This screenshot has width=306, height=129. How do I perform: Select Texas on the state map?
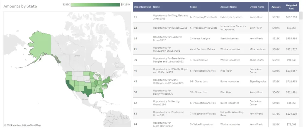[x=89, y=90]
